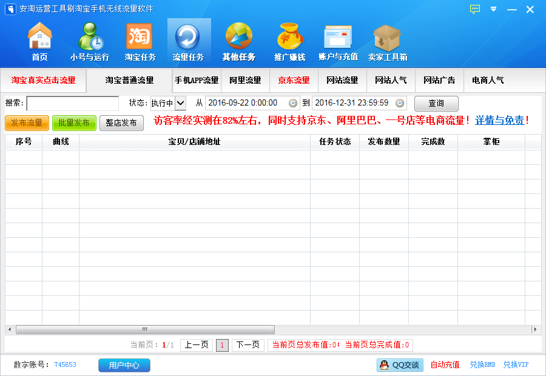The height and width of the screenshot is (376, 546).
Task: Open the 详情与免责 link
Action: click(x=500, y=121)
